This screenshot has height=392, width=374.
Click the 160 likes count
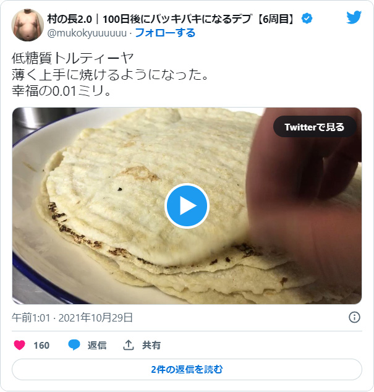coord(41,346)
